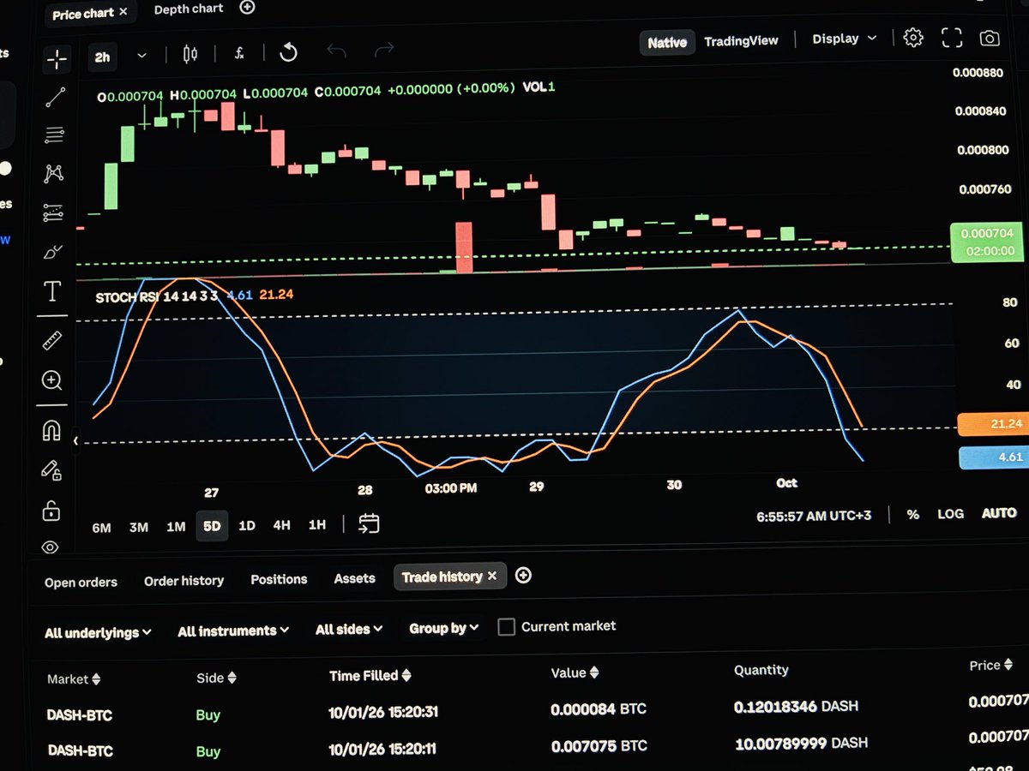Select the Text annotation tool

[x=52, y=292]
